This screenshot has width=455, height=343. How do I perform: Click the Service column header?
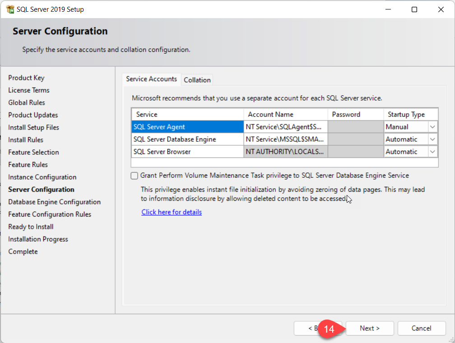pos(187,114)
